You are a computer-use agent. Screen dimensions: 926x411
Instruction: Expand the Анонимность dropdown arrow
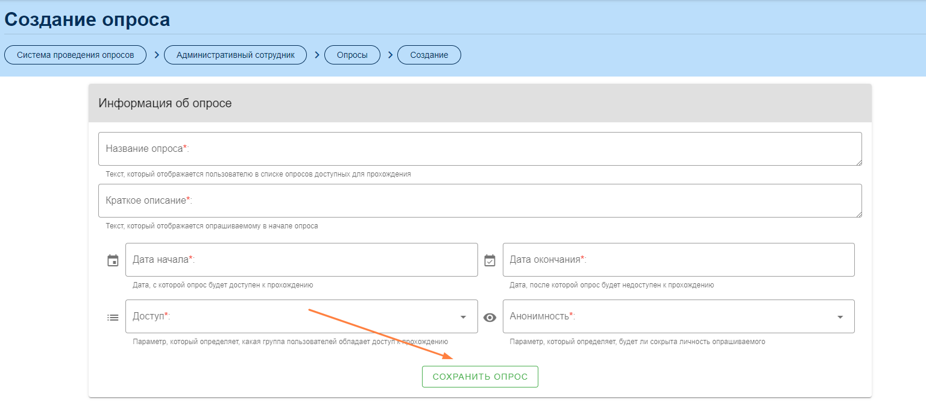click(x=840, y=317)
